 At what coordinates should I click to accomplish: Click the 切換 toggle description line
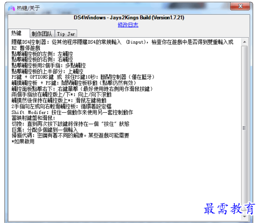[x=70, y=124]
